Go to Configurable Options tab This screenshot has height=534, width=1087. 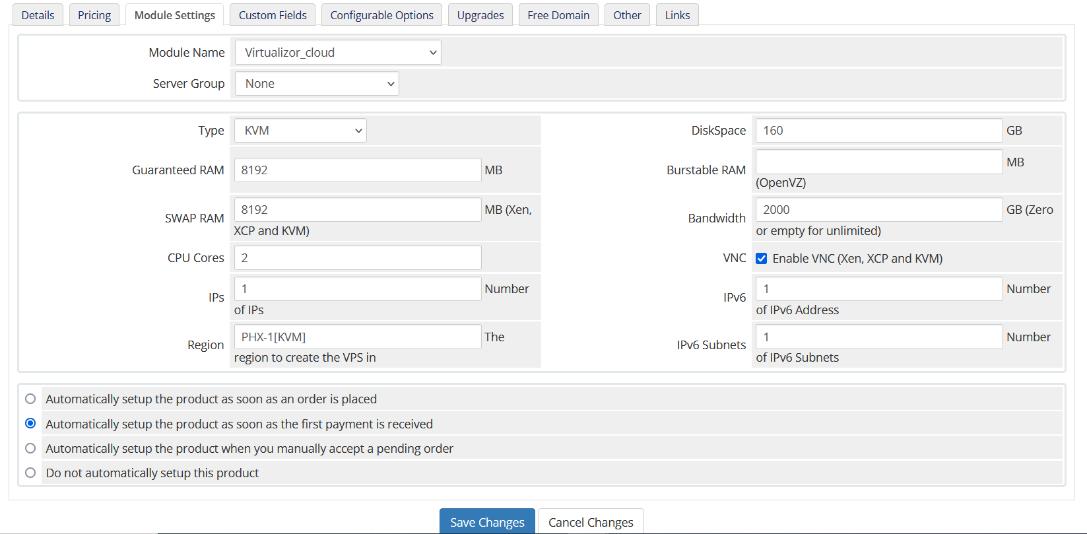(381, 15)
